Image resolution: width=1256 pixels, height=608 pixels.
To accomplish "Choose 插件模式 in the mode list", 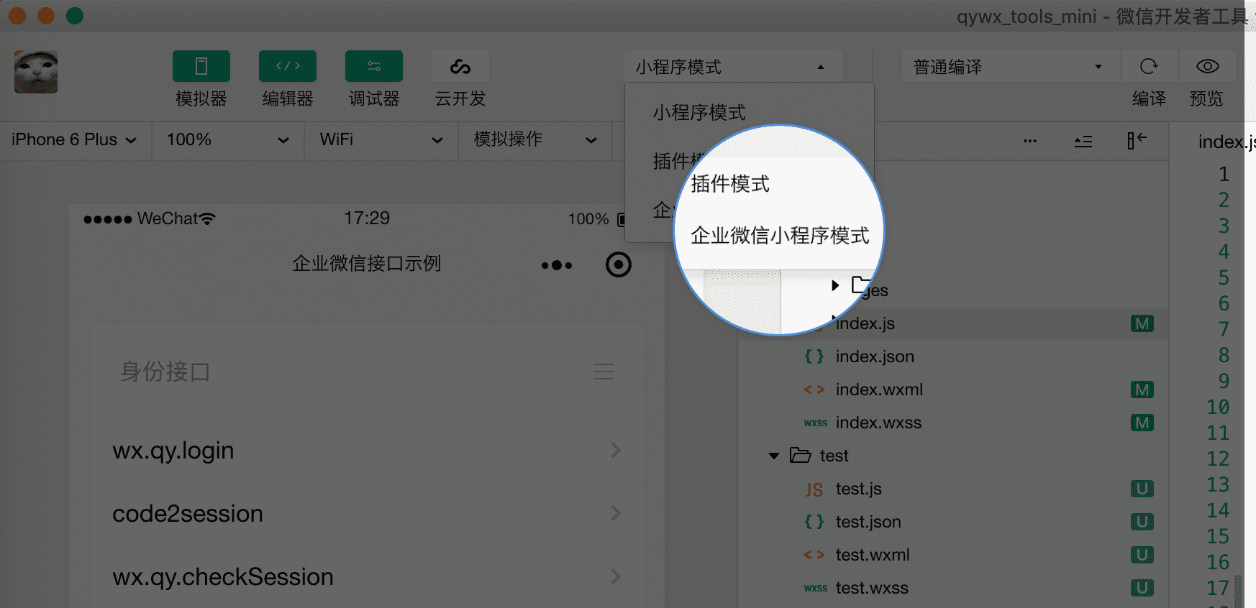I will coord(730,184).
